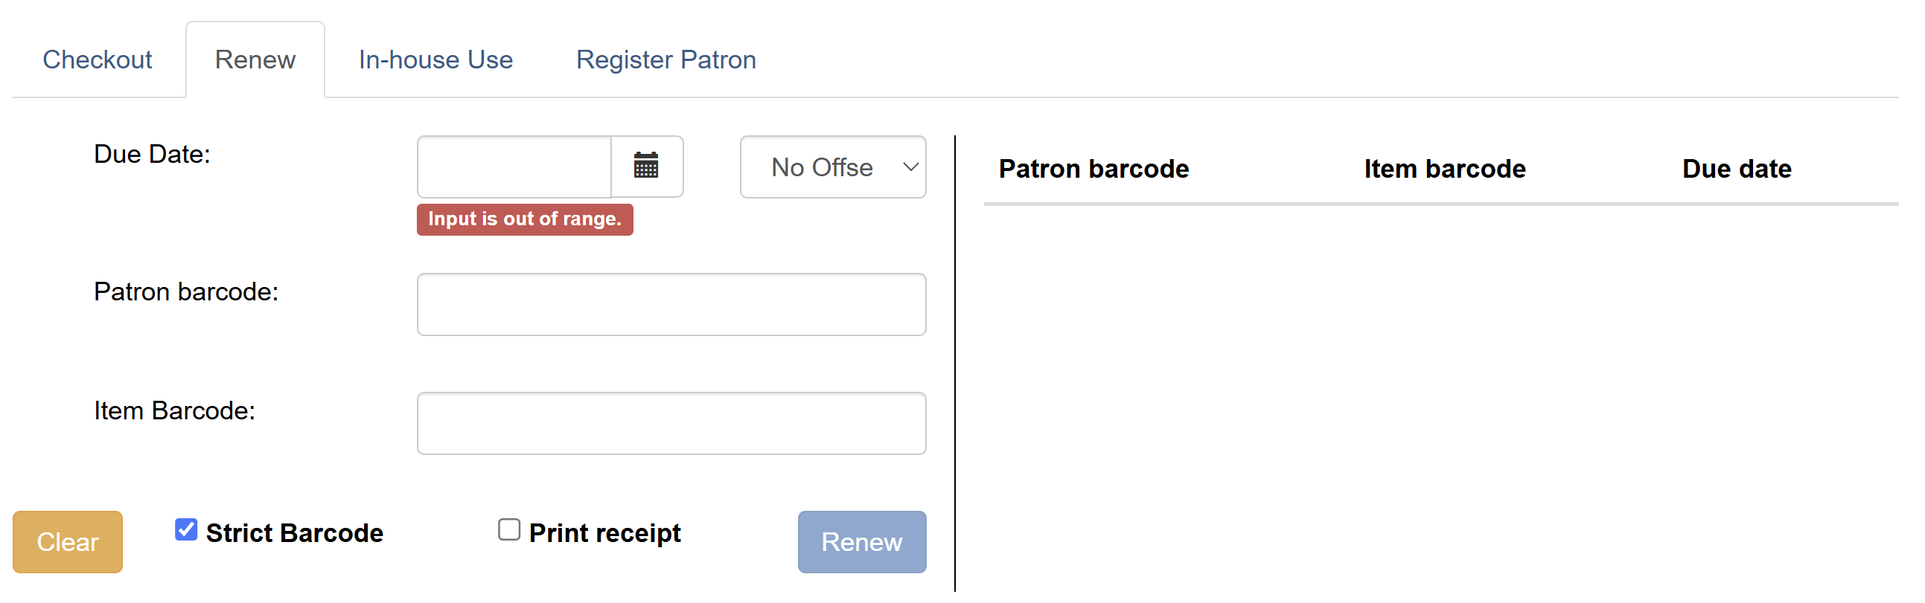
Task: Click the Item Barcode input field
Action: [x=670, y=422]
